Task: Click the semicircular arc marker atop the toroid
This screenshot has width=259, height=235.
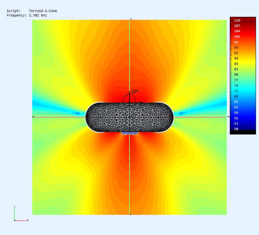Action: coord(129,98)
